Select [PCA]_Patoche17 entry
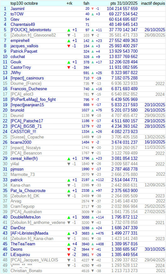This screenshot has height=274, width=166. 27,121
